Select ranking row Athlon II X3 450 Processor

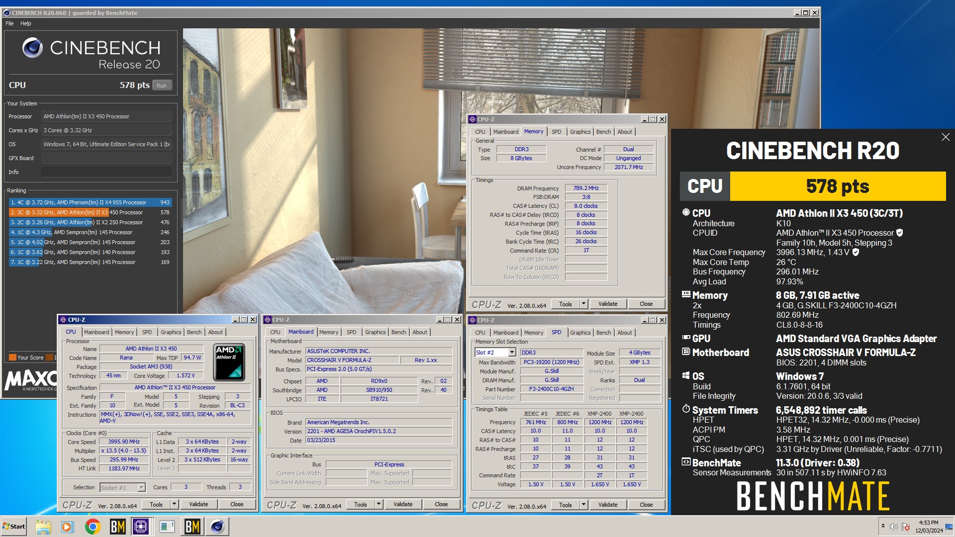point(90,212)
